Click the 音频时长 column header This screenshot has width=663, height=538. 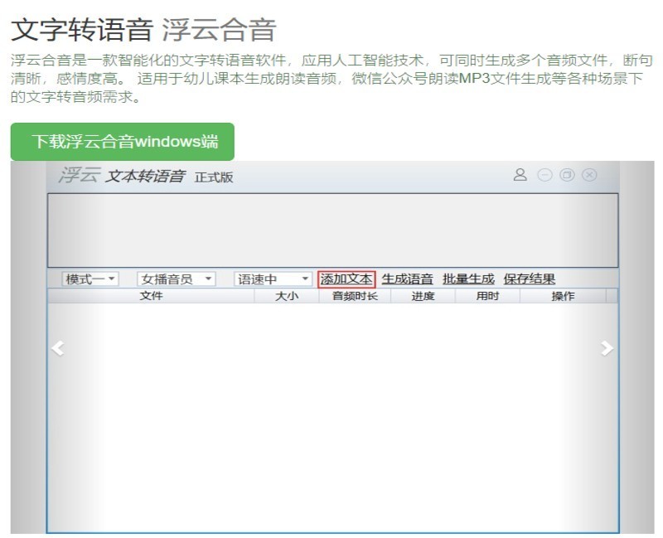355,296
